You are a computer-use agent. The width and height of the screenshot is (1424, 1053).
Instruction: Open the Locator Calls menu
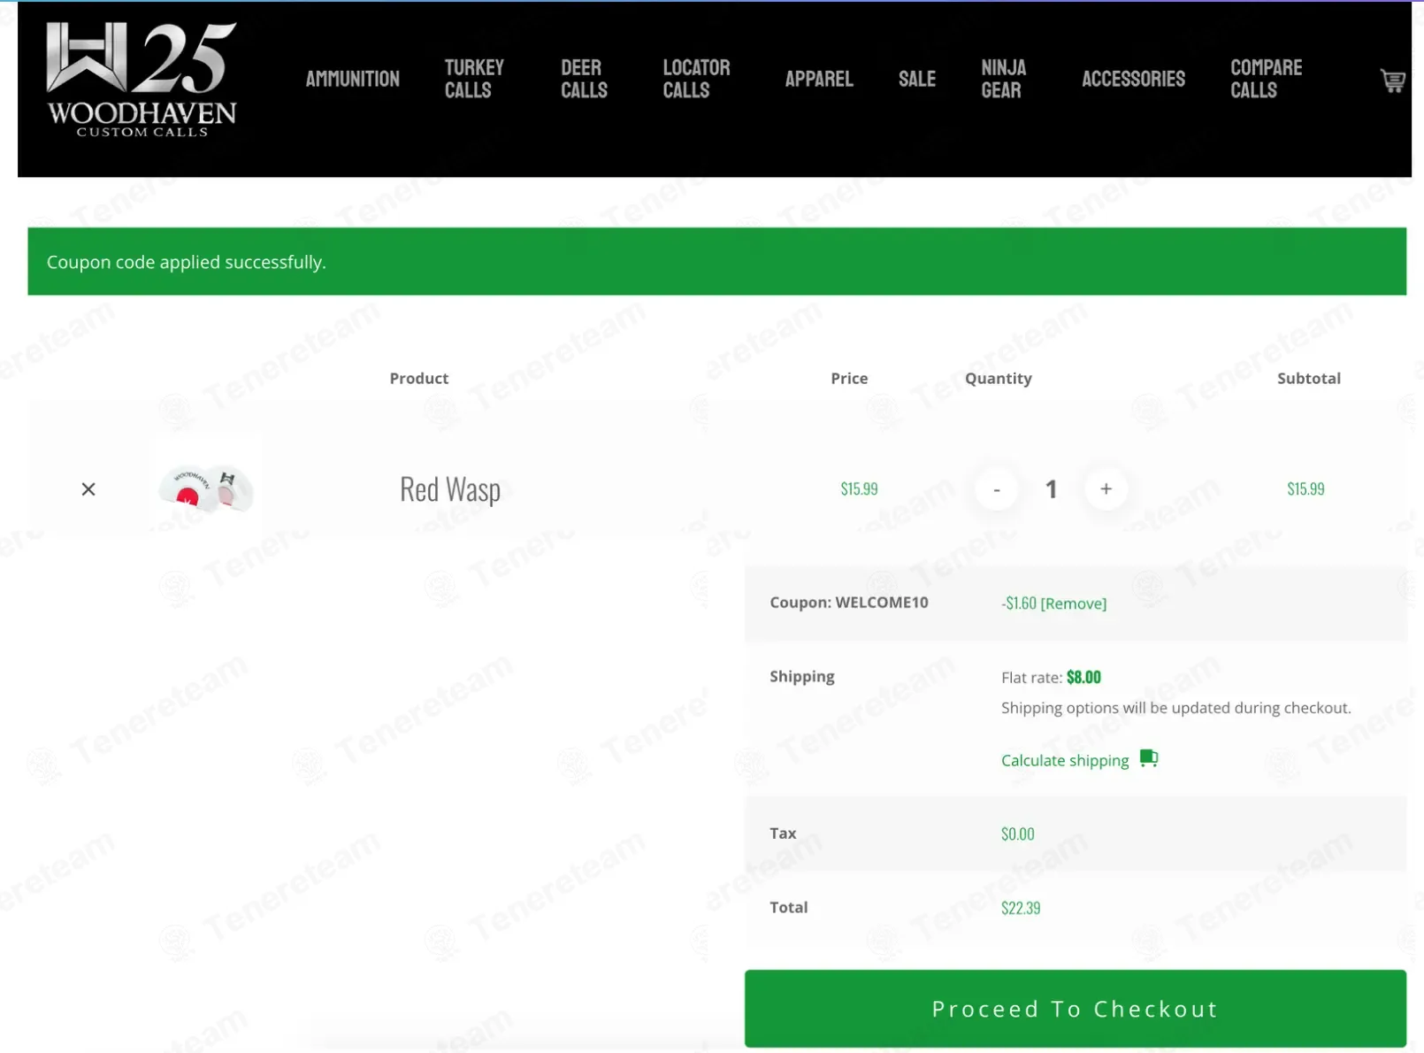[x=696, y=79]
